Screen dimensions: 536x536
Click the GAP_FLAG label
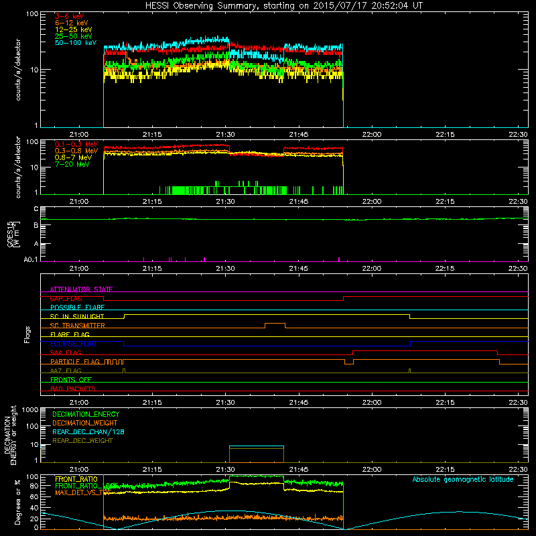point(66,298)
